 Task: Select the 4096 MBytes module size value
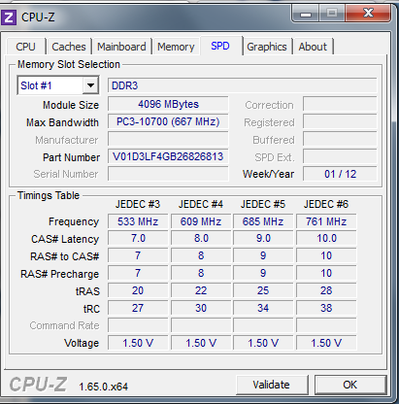(168, 104)
